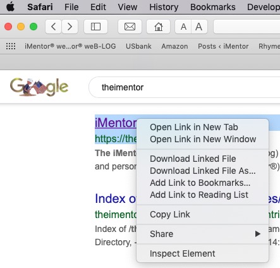Open the Apple menu
Viewport: 280px width, 268px height.
[x=10, y=7]
